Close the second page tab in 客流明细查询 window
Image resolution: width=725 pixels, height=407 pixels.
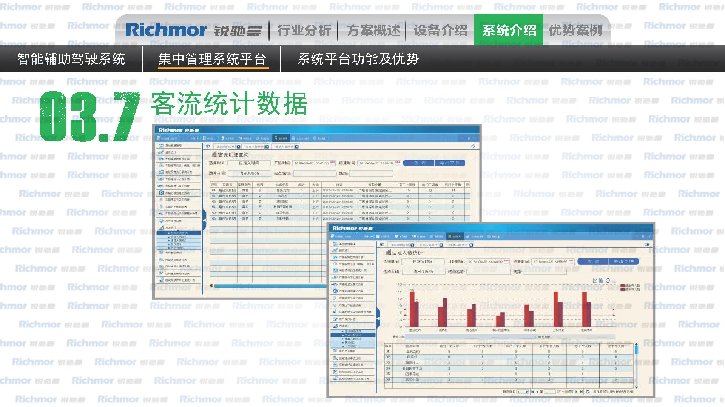267,146
